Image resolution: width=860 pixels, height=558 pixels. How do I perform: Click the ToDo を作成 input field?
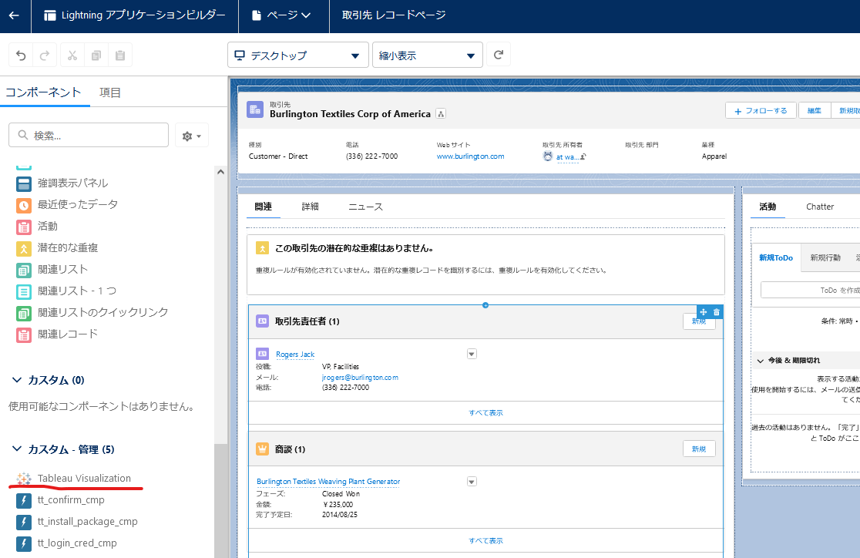[x=810, y=290]
